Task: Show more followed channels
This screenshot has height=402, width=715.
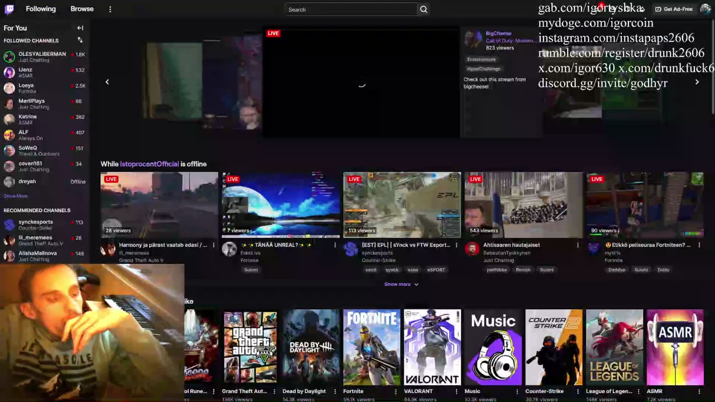Action: click(x=16, y=196)
